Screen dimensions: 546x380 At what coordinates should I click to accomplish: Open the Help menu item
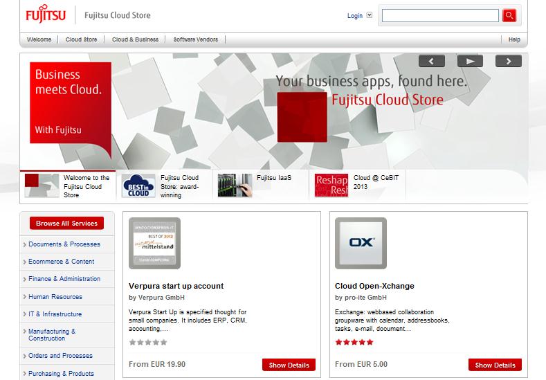pos(514,39)
